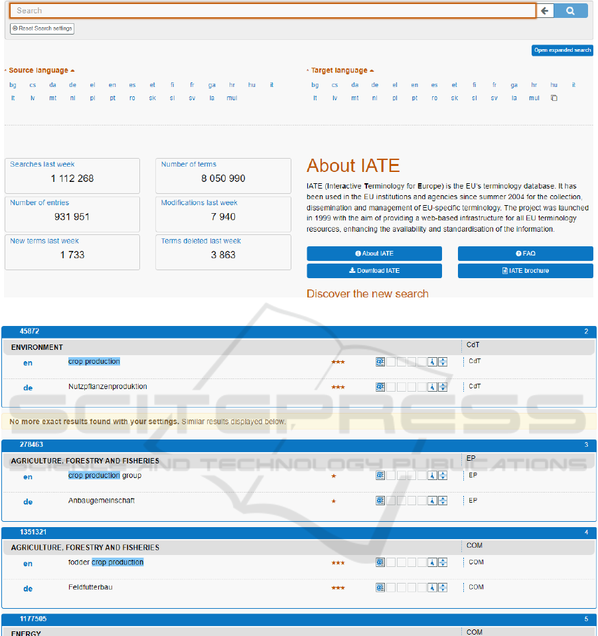
Task: Open expanded search panel
Action: click(x=562, y=50)
